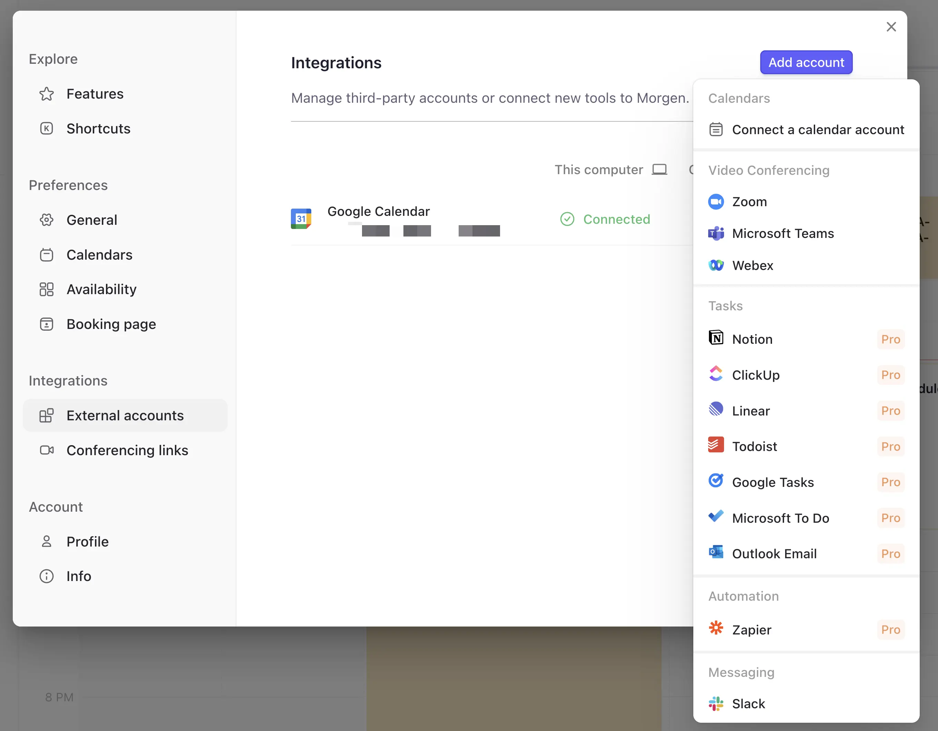Click the Connected status label
This screenshot has width=938, height=731.
[616, 219]
